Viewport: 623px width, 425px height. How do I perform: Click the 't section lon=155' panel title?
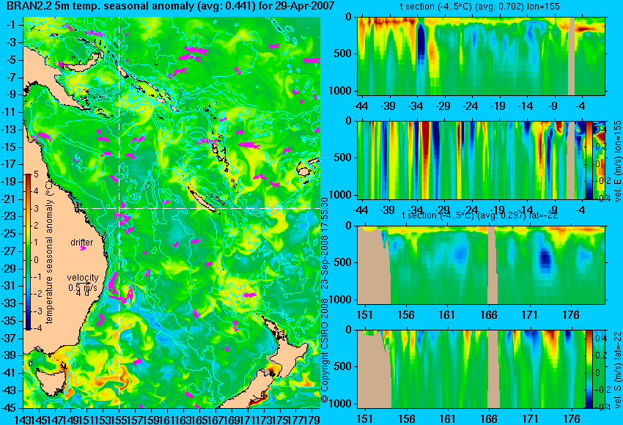[479, 7]
